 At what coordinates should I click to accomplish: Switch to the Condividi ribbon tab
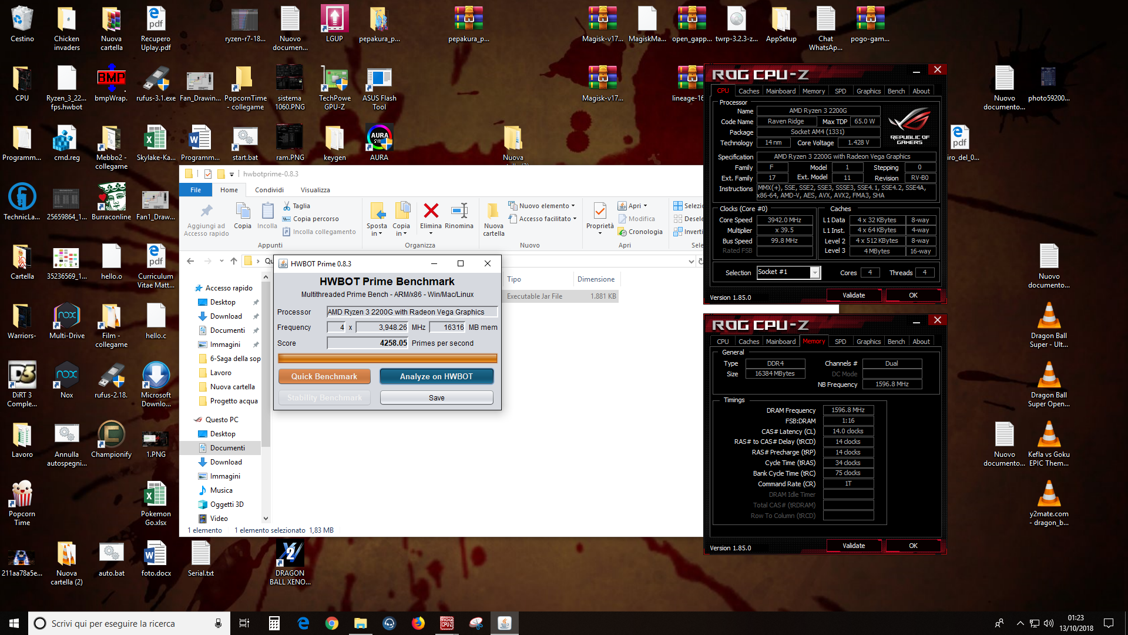coord(269,190)
